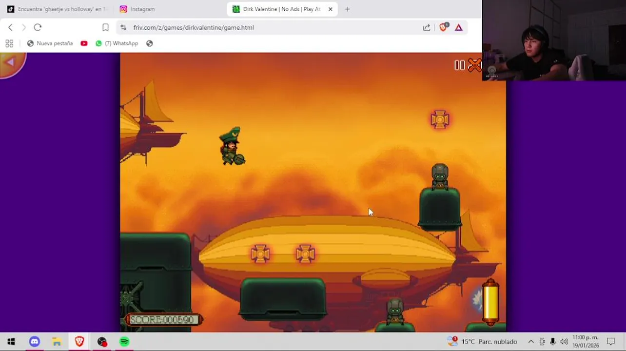The width and height of the screenshot is (626, 351).
Task: Go forward with browser forward arrow
Action: [x=23, y=27]
